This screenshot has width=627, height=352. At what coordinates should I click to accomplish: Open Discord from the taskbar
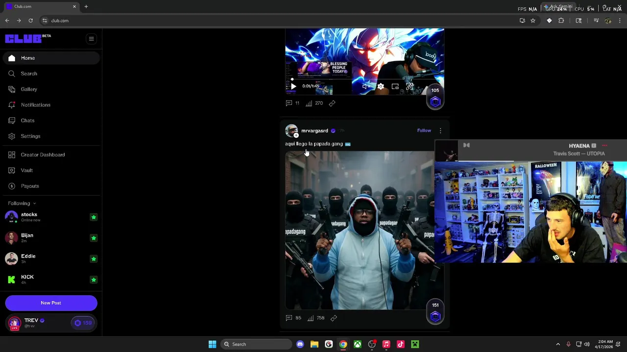coord(300,344)
